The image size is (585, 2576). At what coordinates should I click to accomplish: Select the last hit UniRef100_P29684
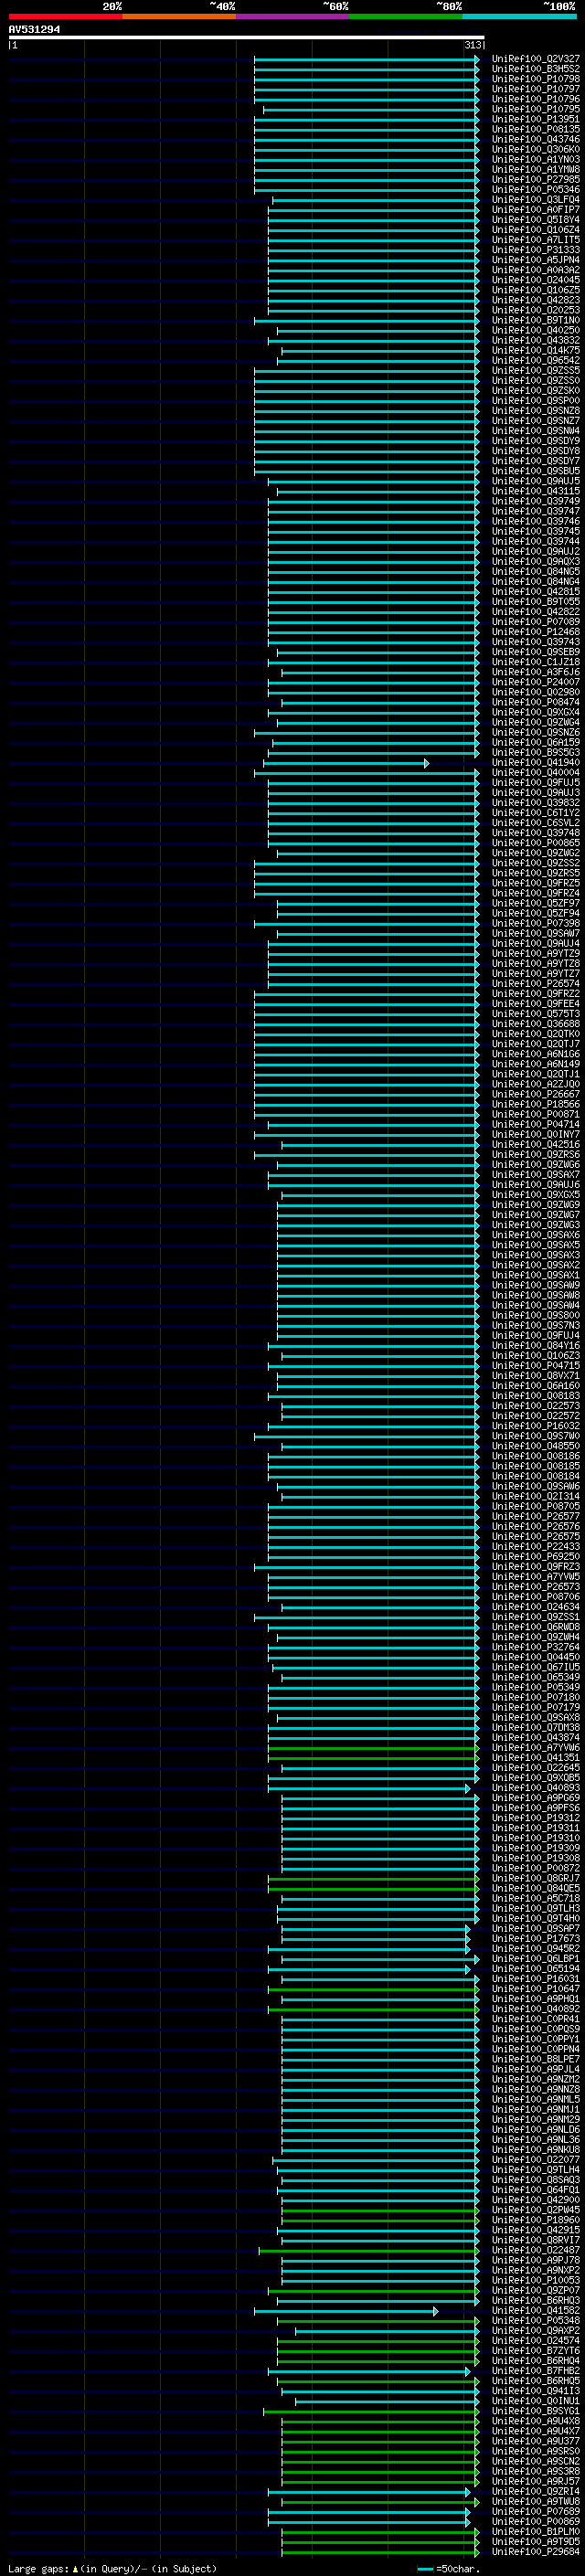(x=536, y=2551)
